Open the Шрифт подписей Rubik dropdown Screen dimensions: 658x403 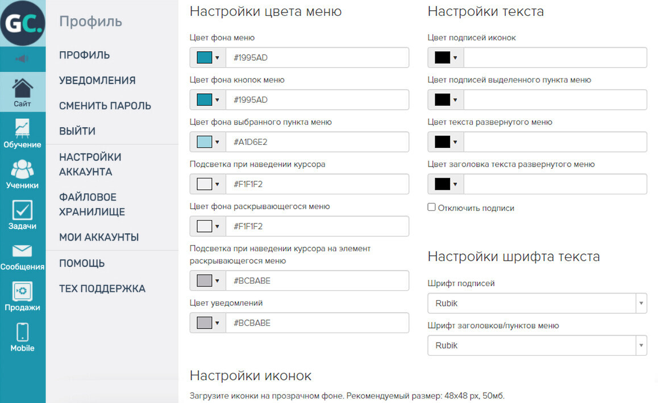pyautogui.click(x=537, y=303)
